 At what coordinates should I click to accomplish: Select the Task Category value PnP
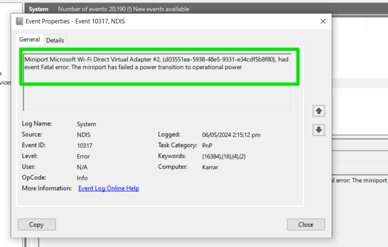tap(207, 145)
